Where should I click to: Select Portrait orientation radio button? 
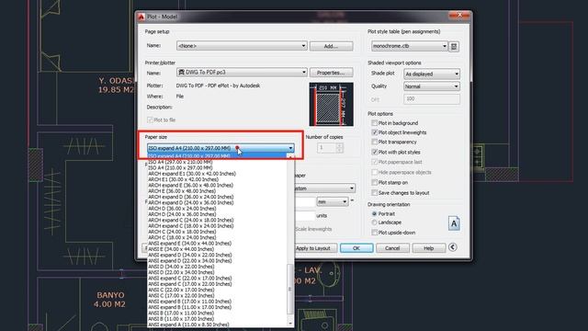tap(374, 213)
